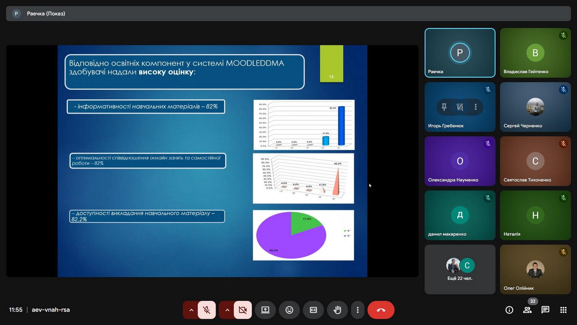This screenshot has width=577, height=325.
Task: Open the chat panel
Action: (x=545, y=310)
